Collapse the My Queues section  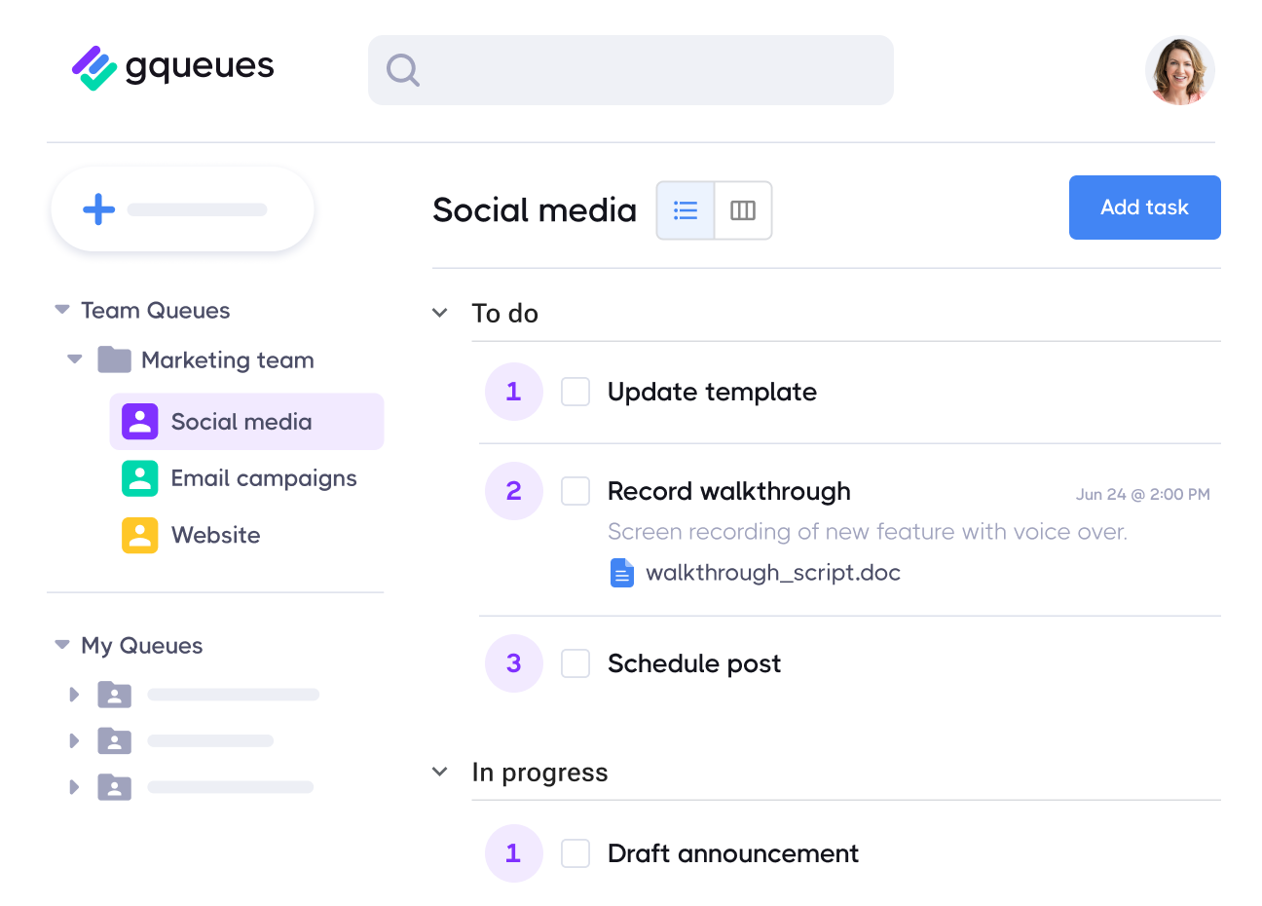(62, 645)
